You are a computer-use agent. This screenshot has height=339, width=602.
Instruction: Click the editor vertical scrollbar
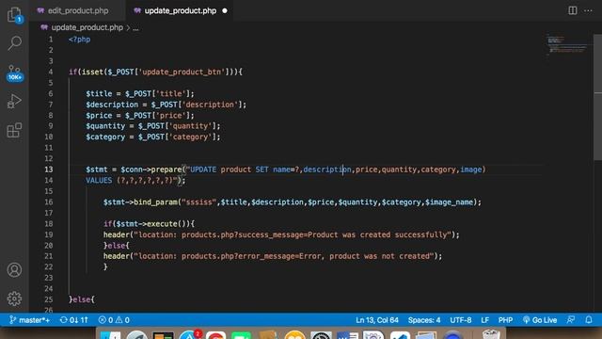(598, 96)
